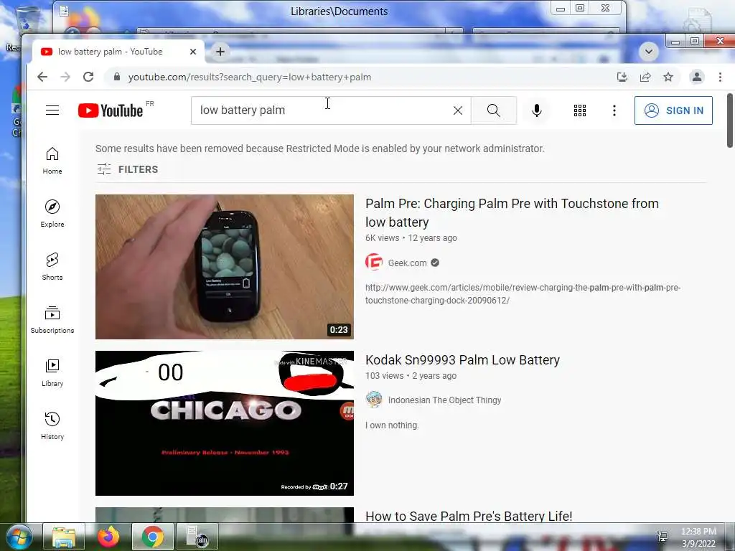
Task: Open the Chrome three-dot menu
Action: pos(720,77)
